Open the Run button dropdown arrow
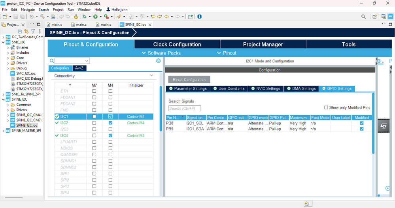Viewport: 395px width, 208px height. tap(100, 17)
